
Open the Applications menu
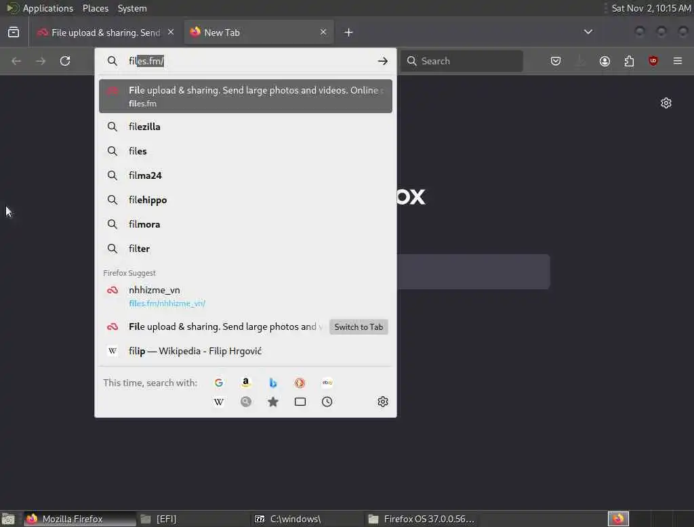(x=48, y=8)
